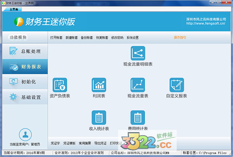Click status bar 会计准则: 2013年小企业会计准则
This screenshot has width=233, height=157.
coord(79,153)
